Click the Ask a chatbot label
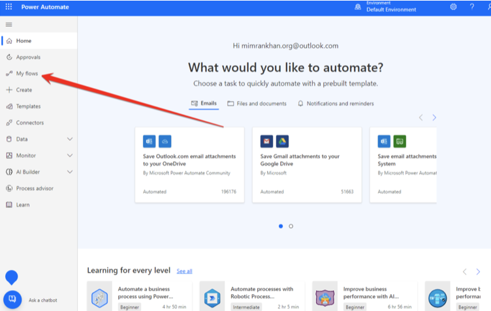Screen dimensions: 491x311 click(x=43, y=300)
